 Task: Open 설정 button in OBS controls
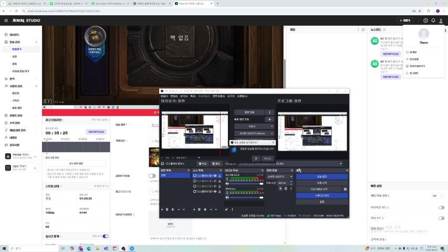(322, 202)
